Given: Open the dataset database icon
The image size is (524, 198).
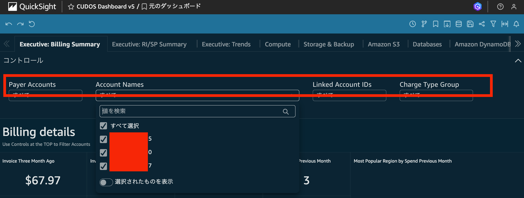Looking at the screenshot, I should click(459, 24).
